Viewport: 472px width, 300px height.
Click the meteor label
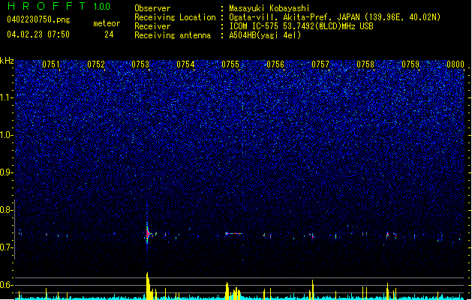coord(107,23)
